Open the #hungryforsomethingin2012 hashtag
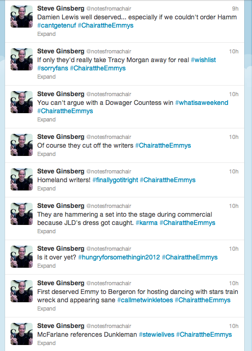 click(x=119, y=258)
